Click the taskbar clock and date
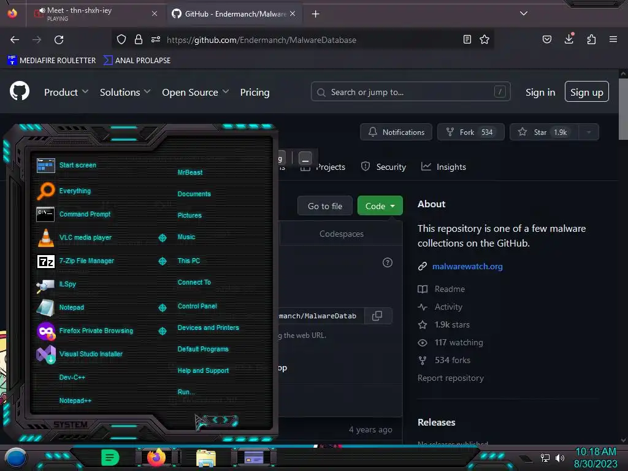Viewport: 628px width, 471px height. coord(595,458)
